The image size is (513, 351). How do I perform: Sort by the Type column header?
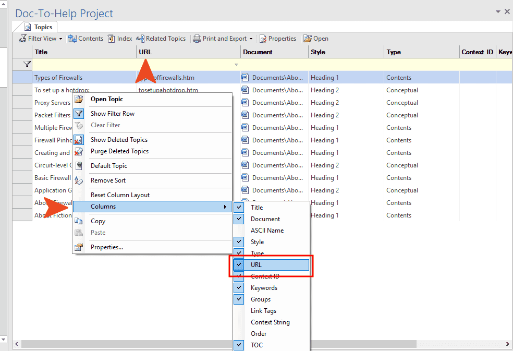point(422,52)
